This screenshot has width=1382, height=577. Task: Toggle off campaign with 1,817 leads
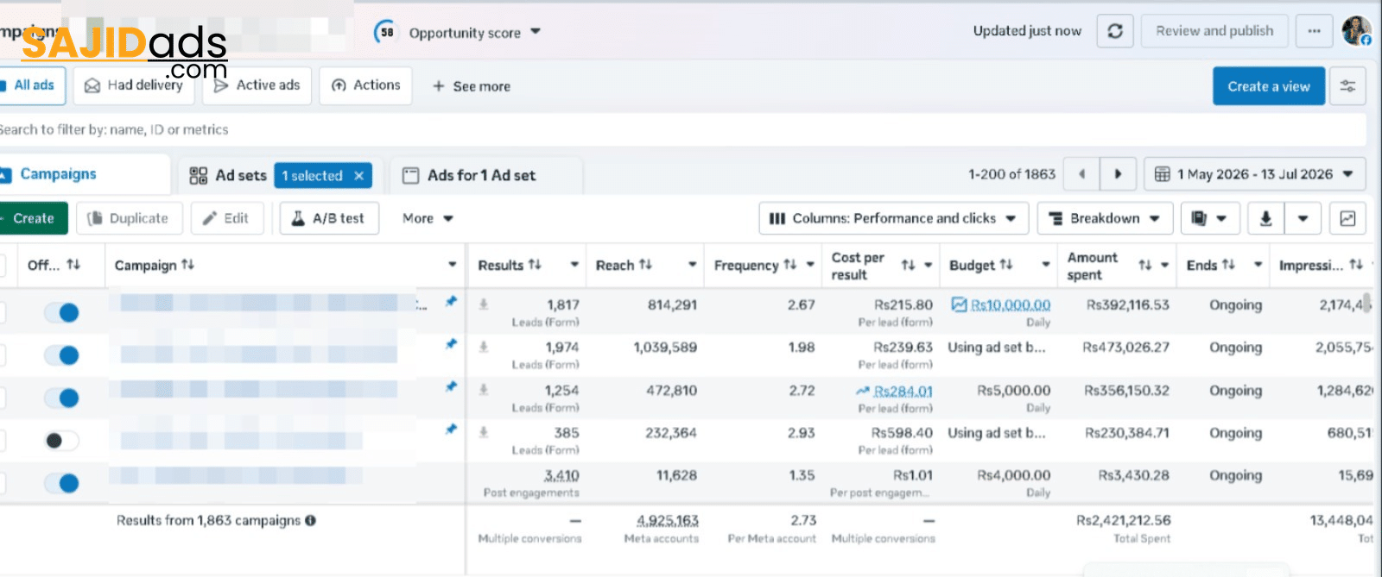tap(61, 312)
